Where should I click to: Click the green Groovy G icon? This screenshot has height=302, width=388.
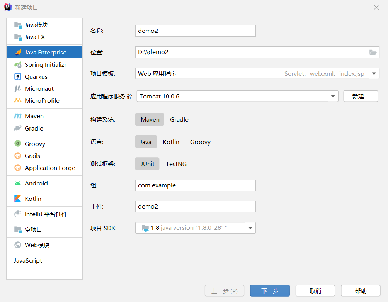[17, 143]
